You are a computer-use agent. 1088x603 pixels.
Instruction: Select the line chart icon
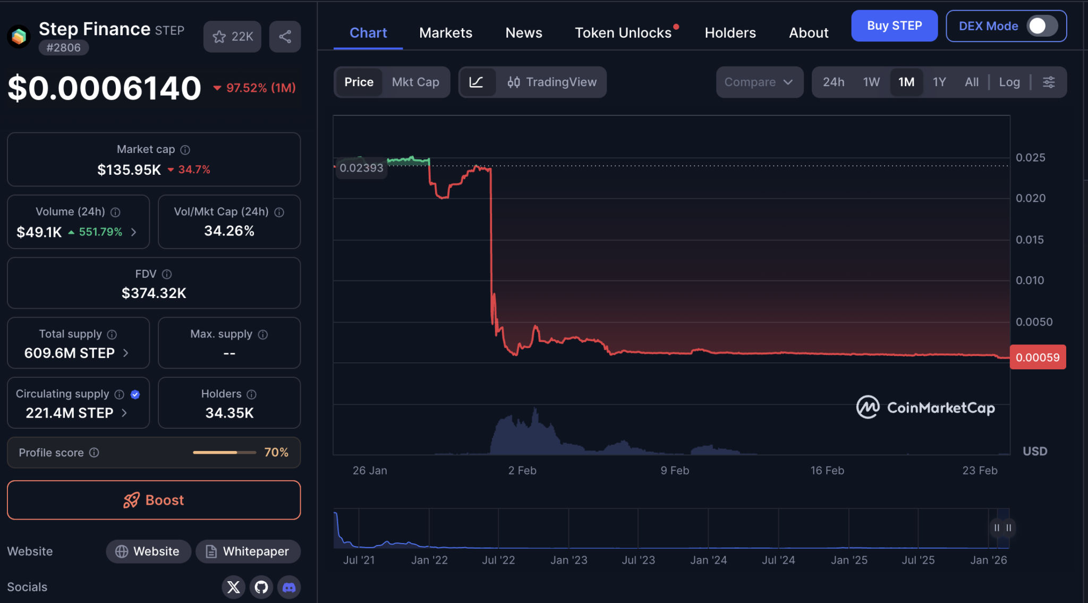click(477, 82)
